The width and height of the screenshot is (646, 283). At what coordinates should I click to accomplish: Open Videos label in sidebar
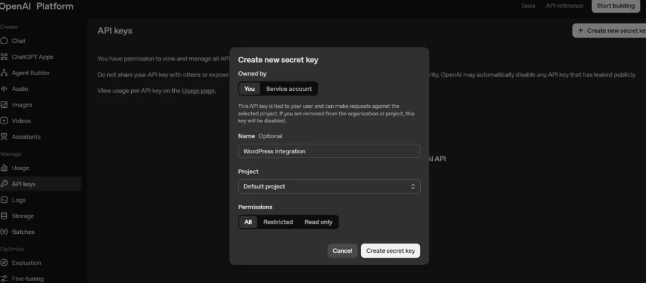point(21,120)
